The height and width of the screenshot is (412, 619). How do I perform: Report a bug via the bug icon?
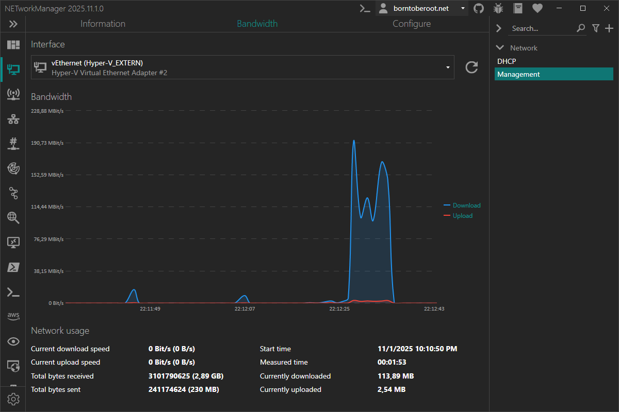coord(498,8)
